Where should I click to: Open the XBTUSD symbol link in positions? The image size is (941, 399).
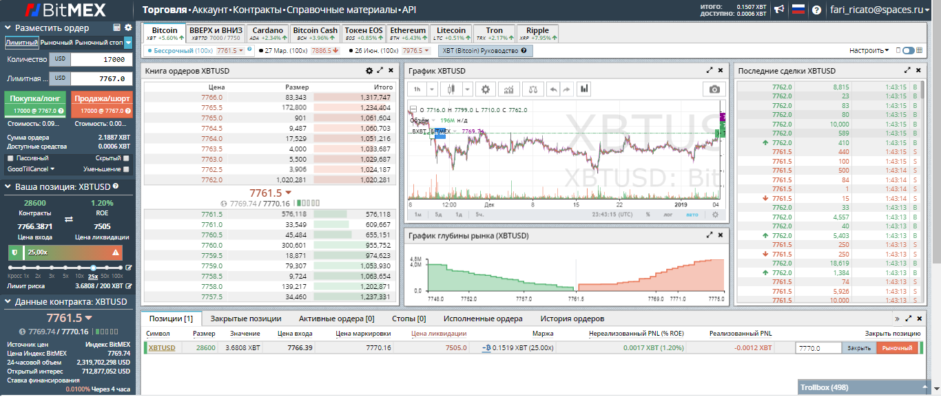[162, 348]
